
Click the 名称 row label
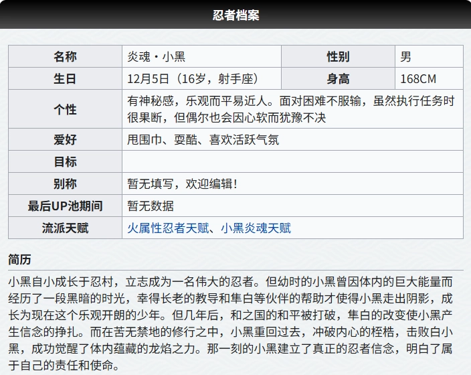point(65,57)
